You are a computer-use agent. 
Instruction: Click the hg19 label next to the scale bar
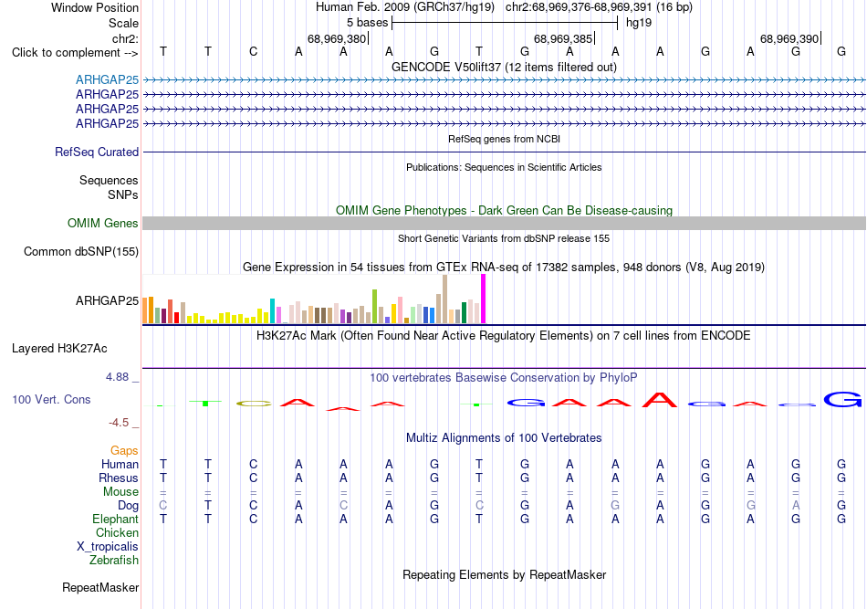click(x=639, y=23)
